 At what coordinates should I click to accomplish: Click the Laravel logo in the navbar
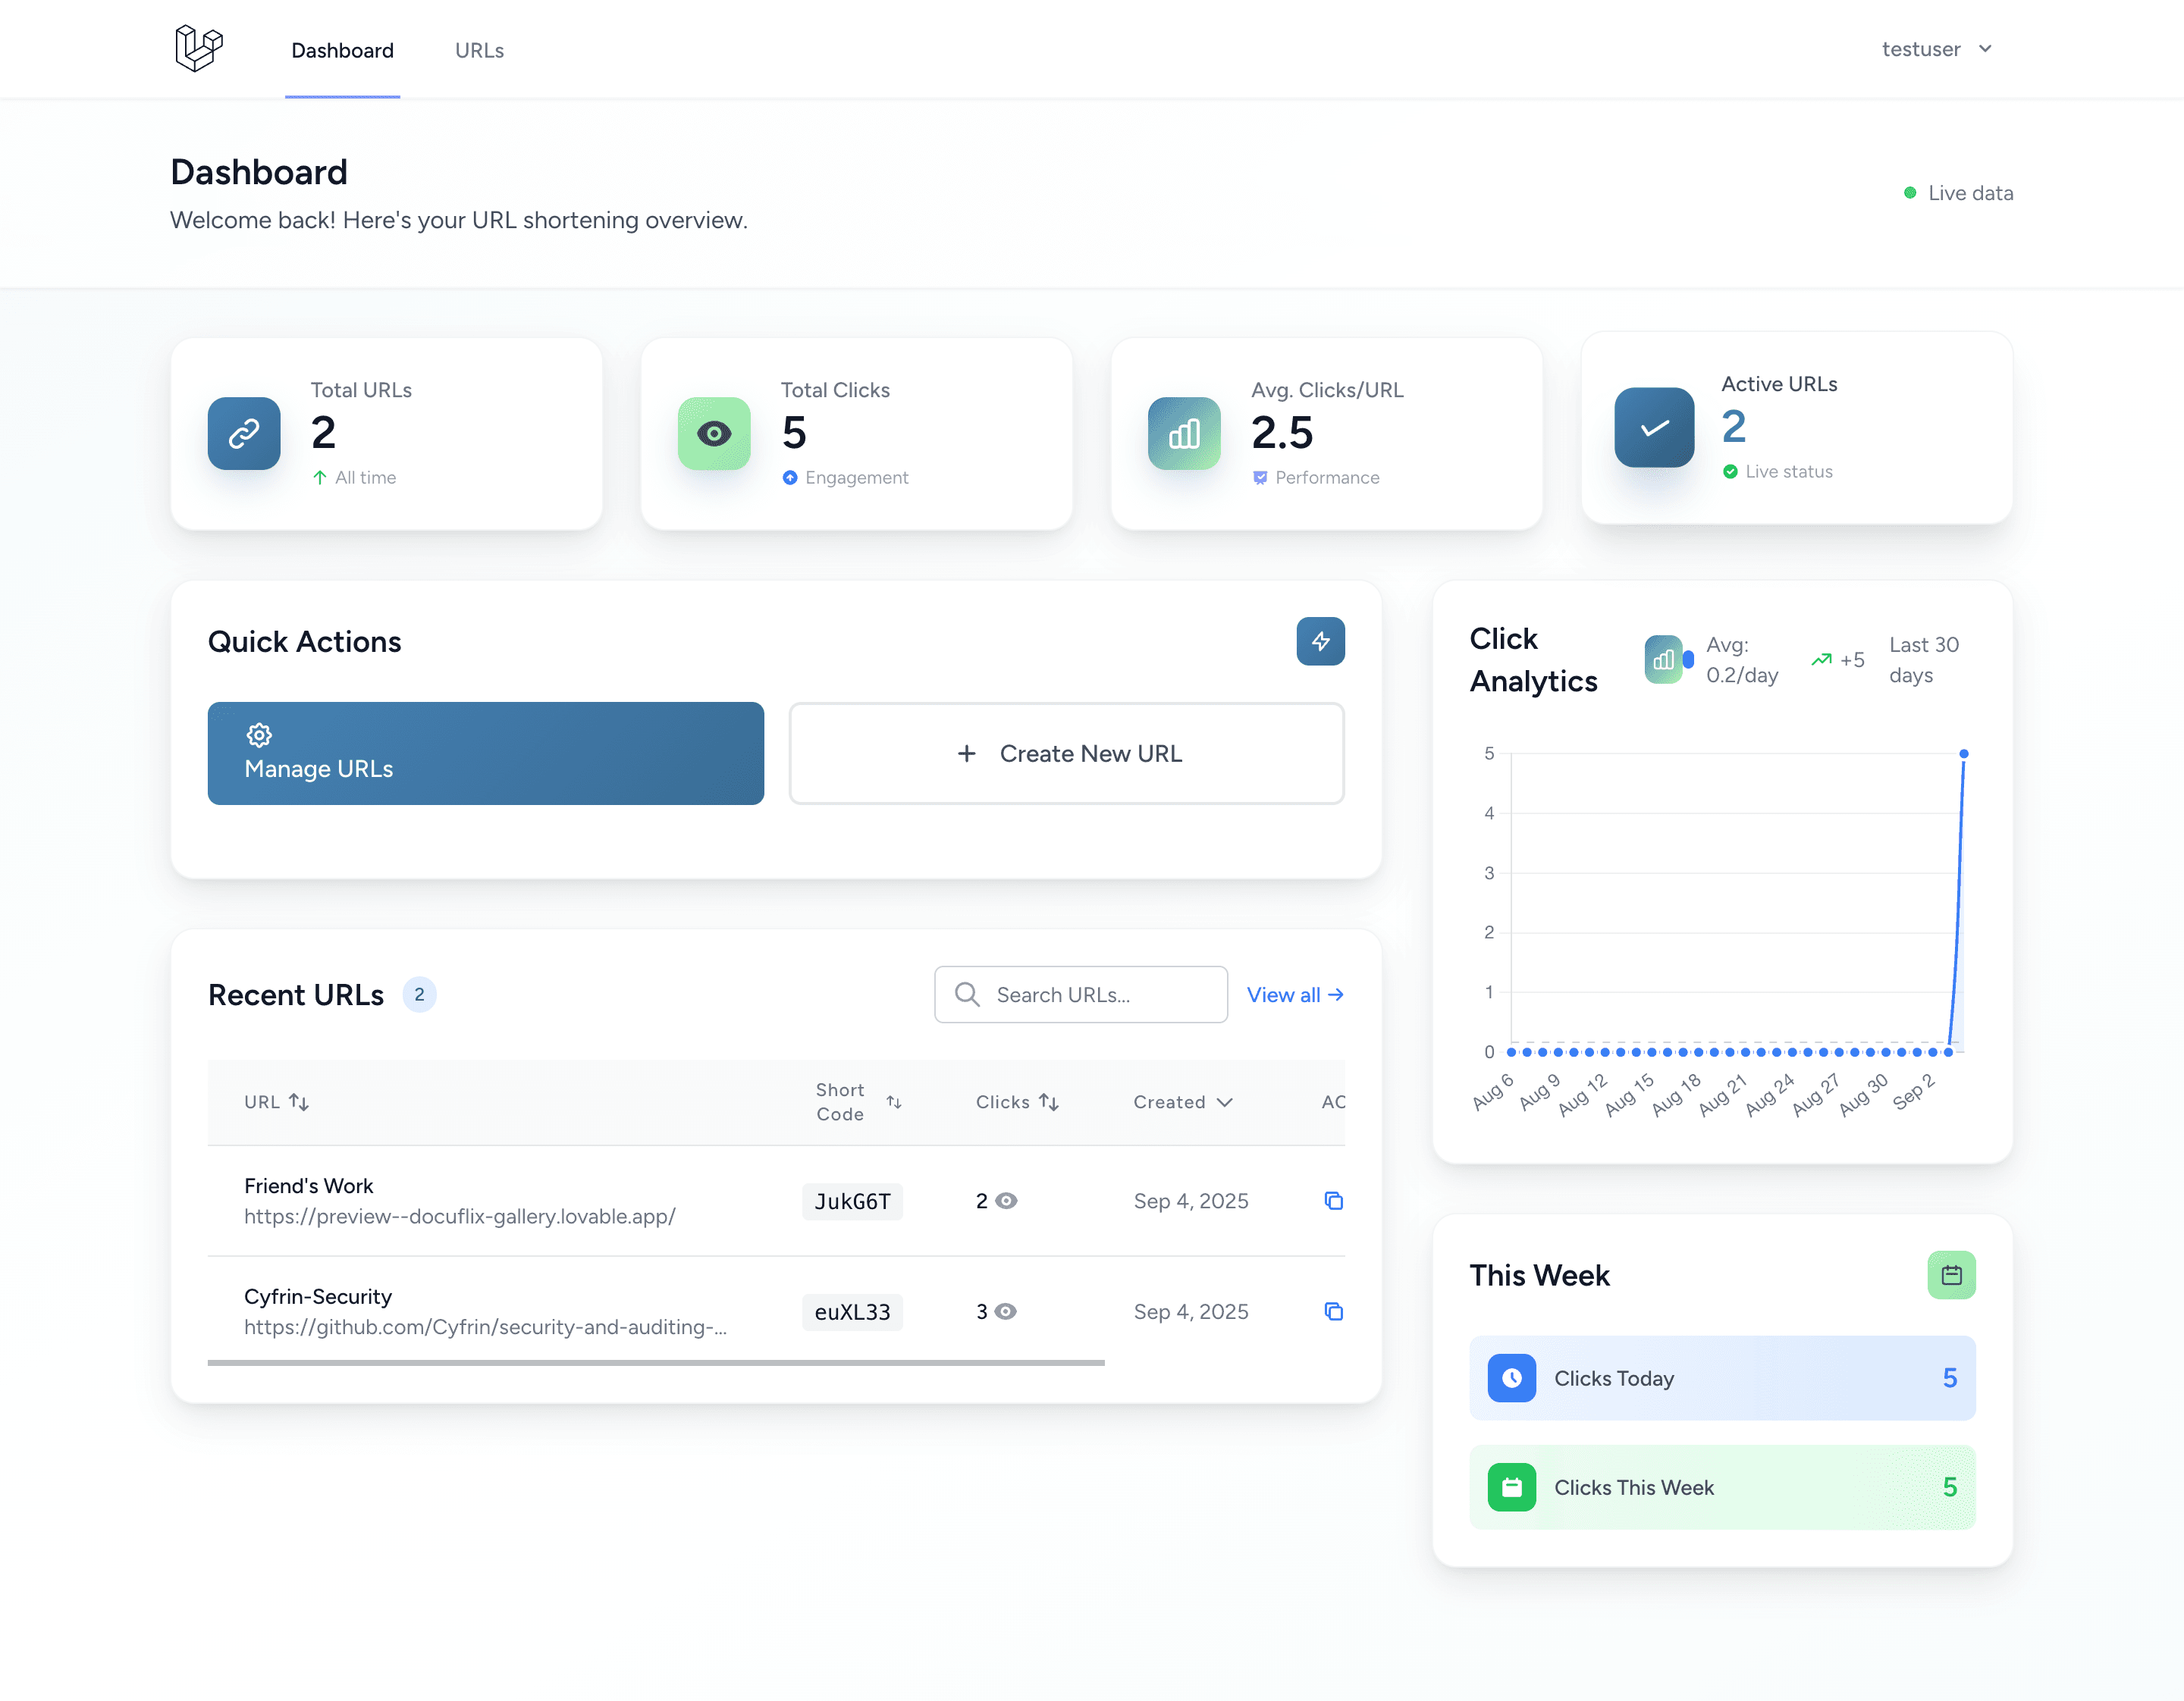197,48
